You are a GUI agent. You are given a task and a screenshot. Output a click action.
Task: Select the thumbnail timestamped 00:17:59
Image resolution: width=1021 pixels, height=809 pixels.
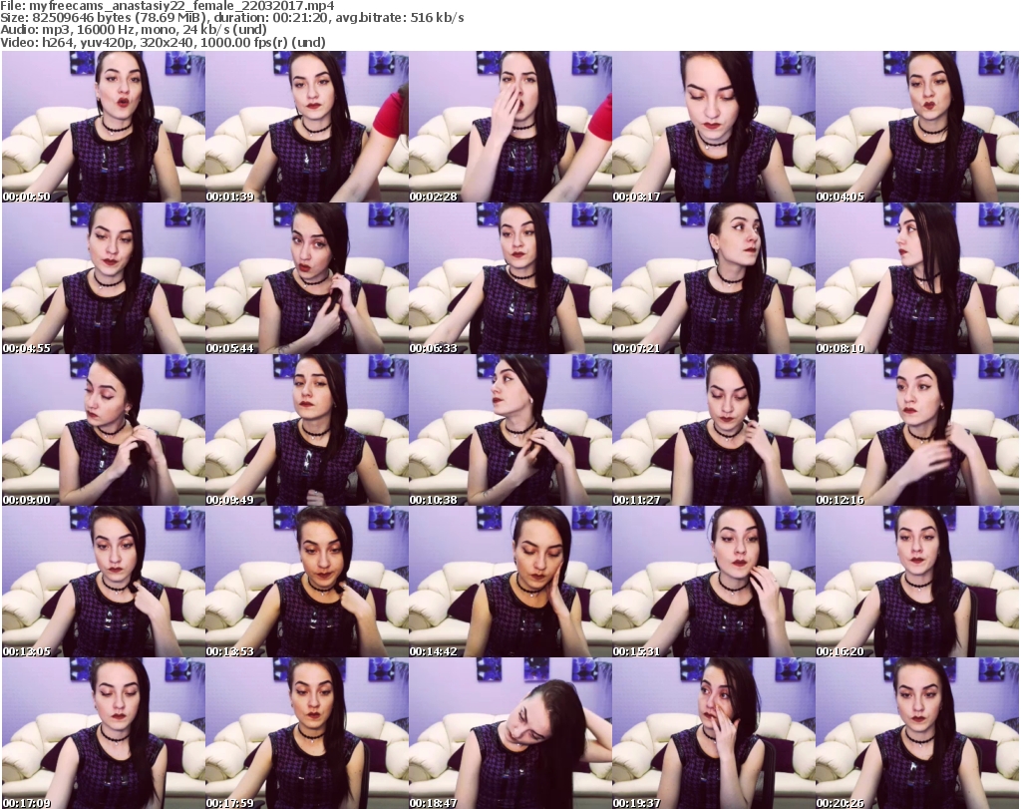pyautogui.click(x=307, y=733)
